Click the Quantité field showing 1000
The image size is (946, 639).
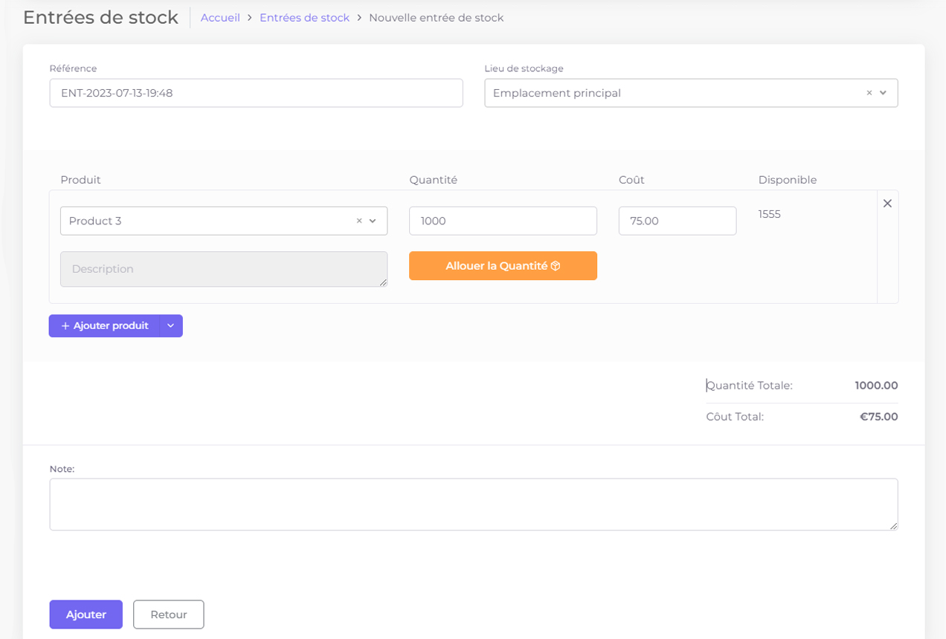coord(503,221)
